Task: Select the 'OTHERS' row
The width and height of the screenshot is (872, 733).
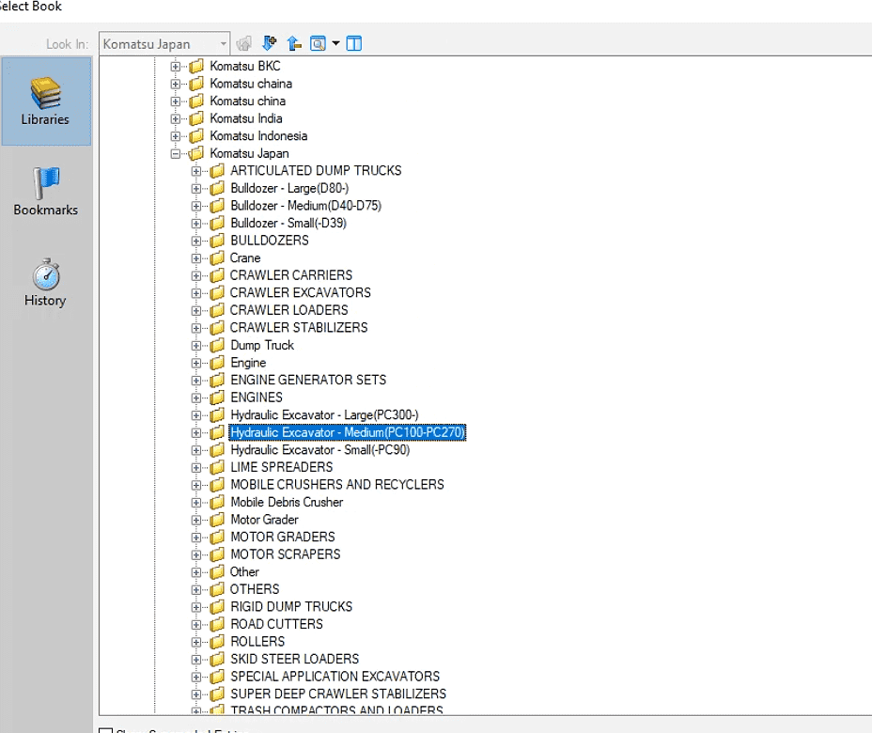Action: point(254,589)
